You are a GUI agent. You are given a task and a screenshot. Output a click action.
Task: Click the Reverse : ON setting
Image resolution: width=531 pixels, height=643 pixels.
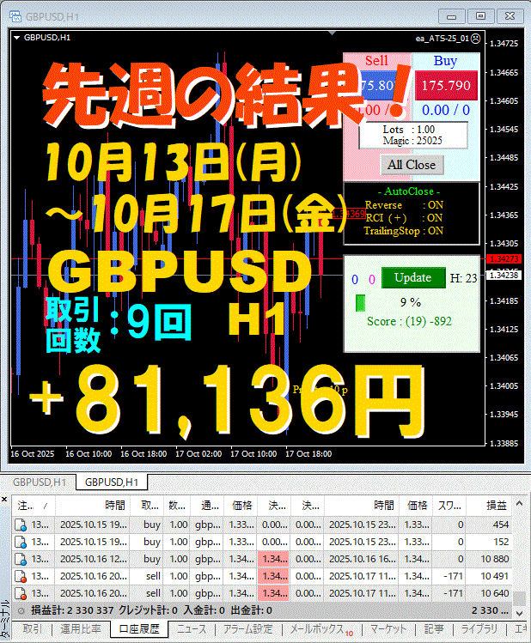pos(404,205)
